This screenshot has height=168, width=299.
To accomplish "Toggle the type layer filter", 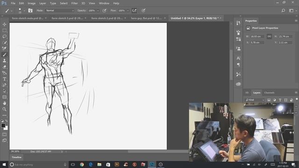I will (x=280, y=100).
